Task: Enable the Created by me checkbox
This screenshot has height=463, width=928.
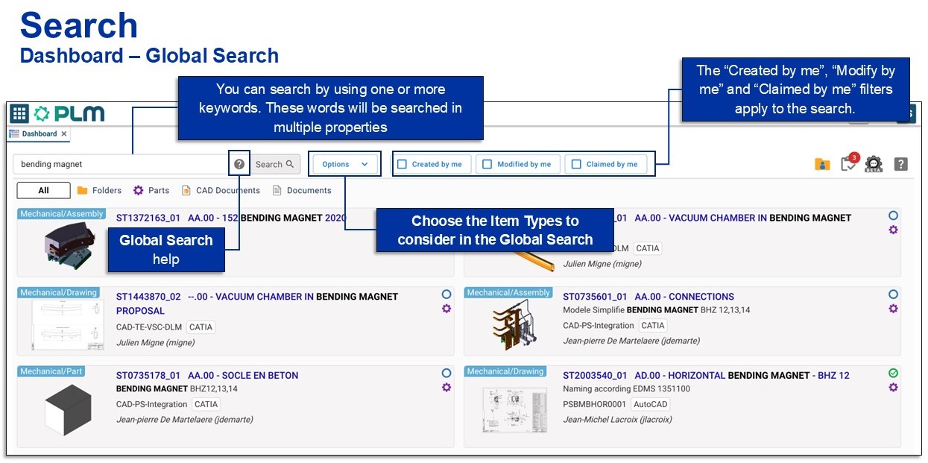Action: [403, 164]
